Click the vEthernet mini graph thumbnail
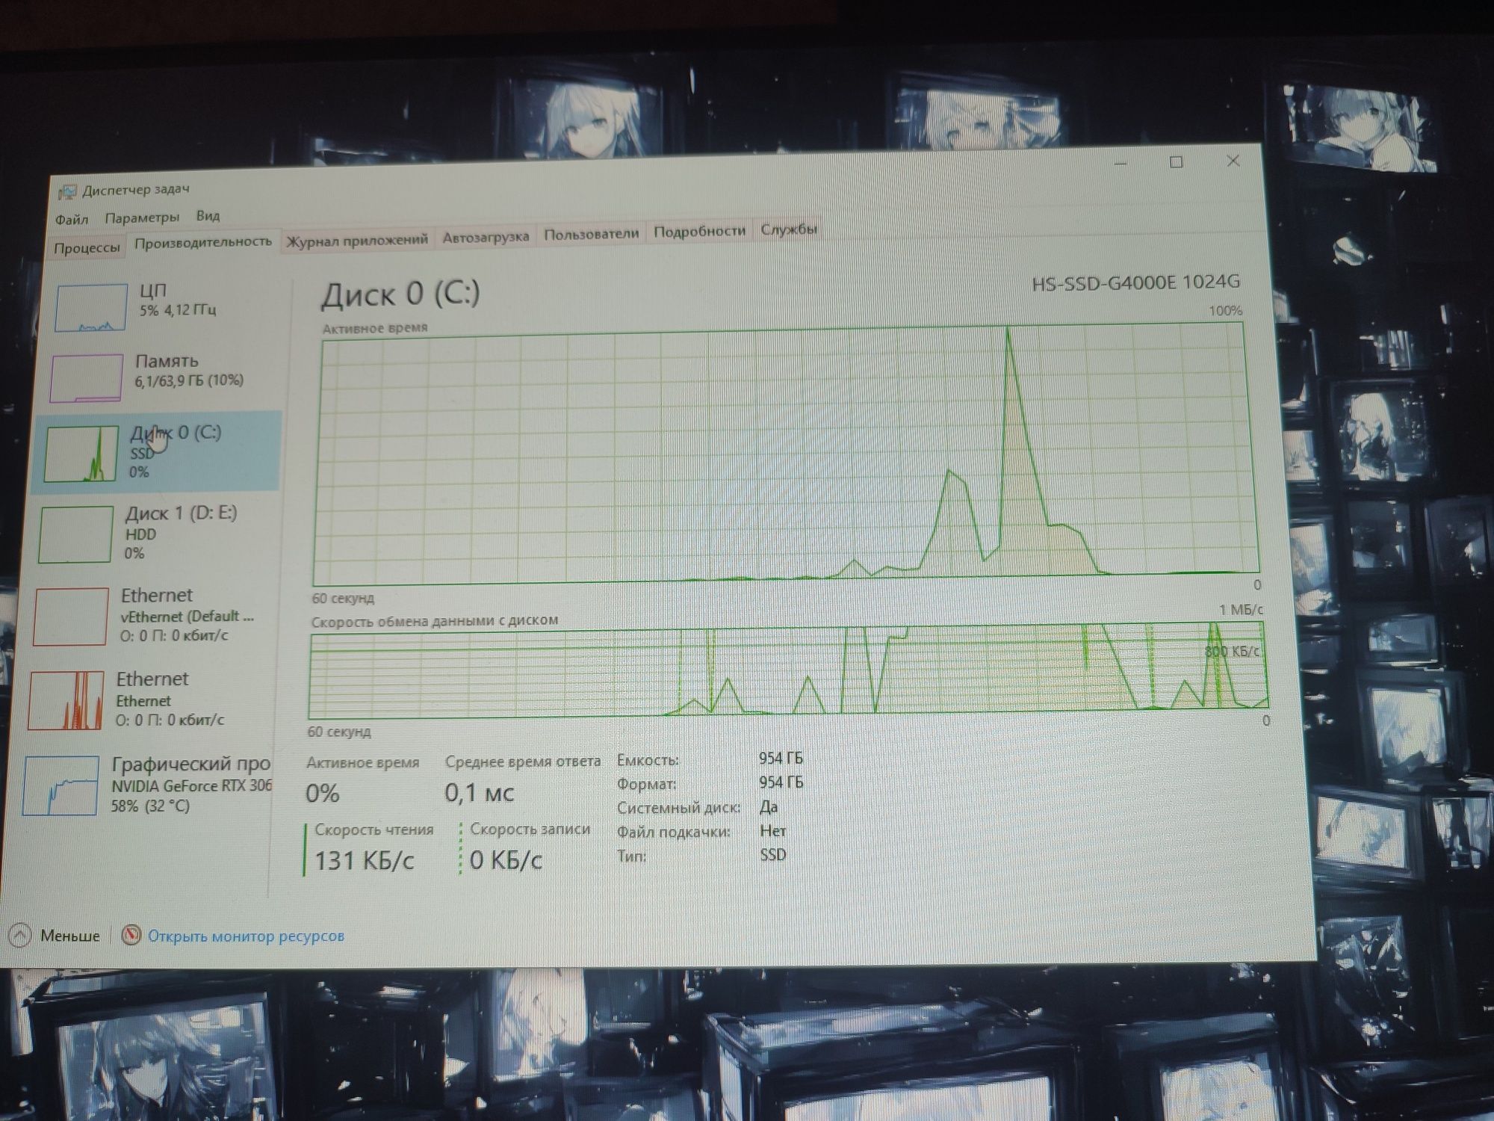 pos(71,617)
